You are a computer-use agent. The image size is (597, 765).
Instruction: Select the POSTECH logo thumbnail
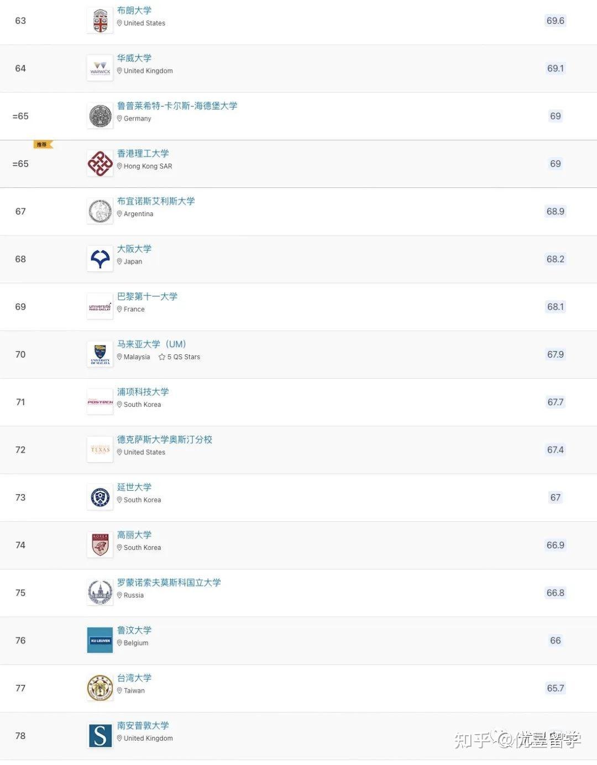99,401
